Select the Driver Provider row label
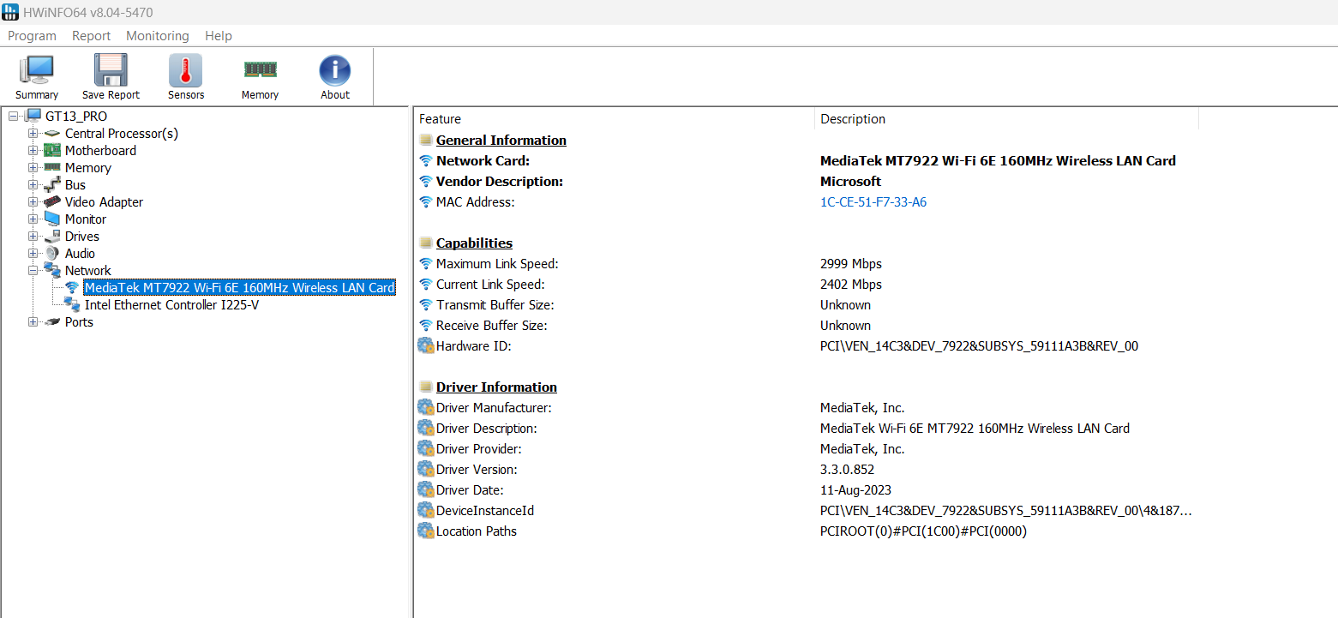 tap(478, 449)
